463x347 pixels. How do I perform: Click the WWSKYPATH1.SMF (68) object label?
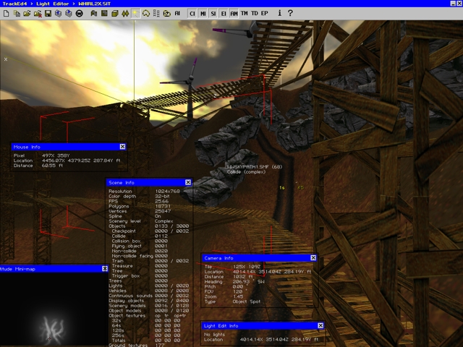point(255,167)
